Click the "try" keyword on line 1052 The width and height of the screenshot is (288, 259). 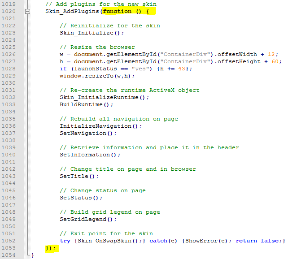coord(65,241)
